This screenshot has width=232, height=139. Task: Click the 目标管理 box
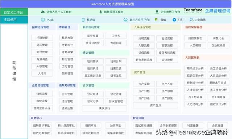[67, 94]
